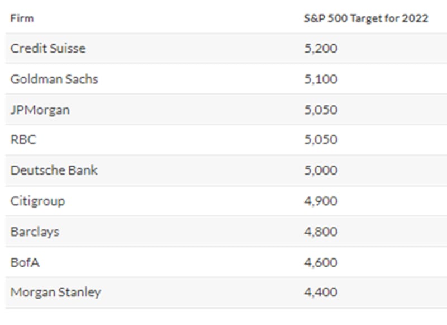Screen dimensions: 447x325
Task: Click the 4,600 target value
Action: click(321, 261)
